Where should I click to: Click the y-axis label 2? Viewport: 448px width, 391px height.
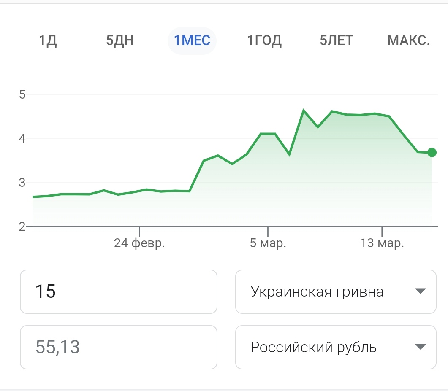pos(22,227)
